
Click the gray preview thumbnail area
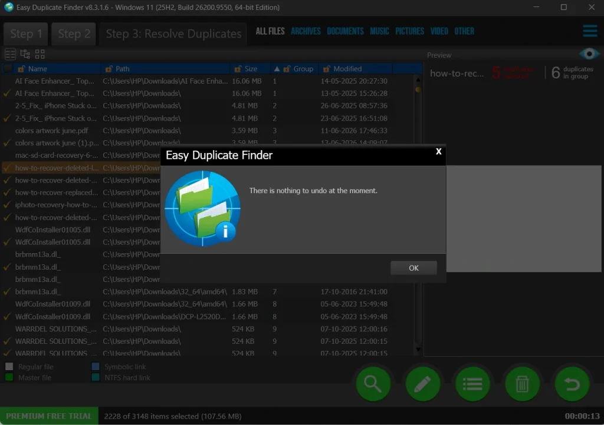[524, 218]
